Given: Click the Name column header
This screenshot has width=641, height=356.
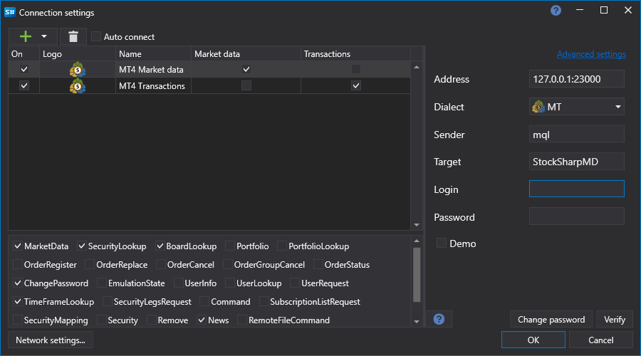Looking at the screenshot, I should [153, 54].
